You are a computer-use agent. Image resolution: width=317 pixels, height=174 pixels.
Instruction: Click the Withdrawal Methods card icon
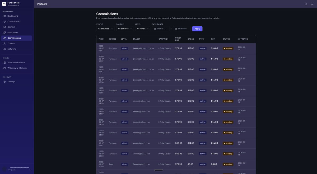point(5,68)
